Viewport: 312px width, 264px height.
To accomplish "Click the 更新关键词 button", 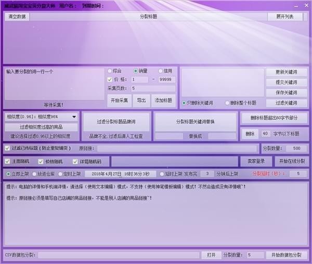I will [286, 72].
